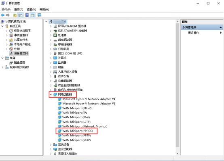This screenshot has height=161, width=224.
Task: Click the device list vertical scrollbar thumb
Action: tap(177, 85)
